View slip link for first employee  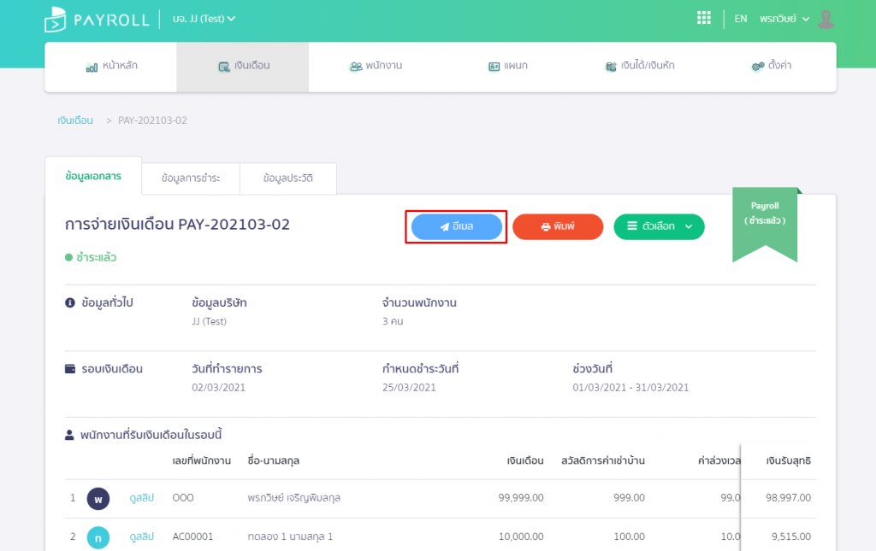coord(141,497)
